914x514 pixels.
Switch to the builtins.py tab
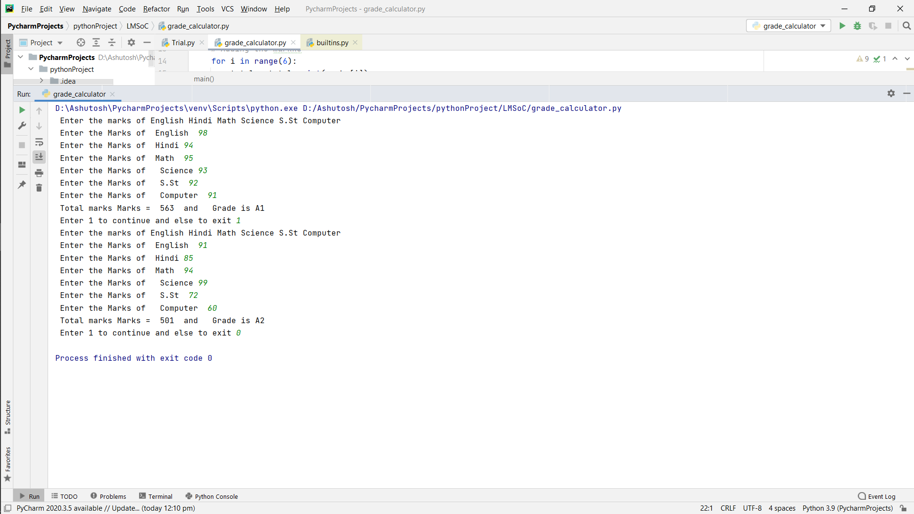[x=332, y=42]
